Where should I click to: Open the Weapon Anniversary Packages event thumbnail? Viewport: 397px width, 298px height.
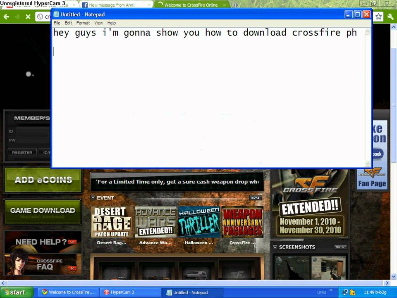click(x=243, y=222)
